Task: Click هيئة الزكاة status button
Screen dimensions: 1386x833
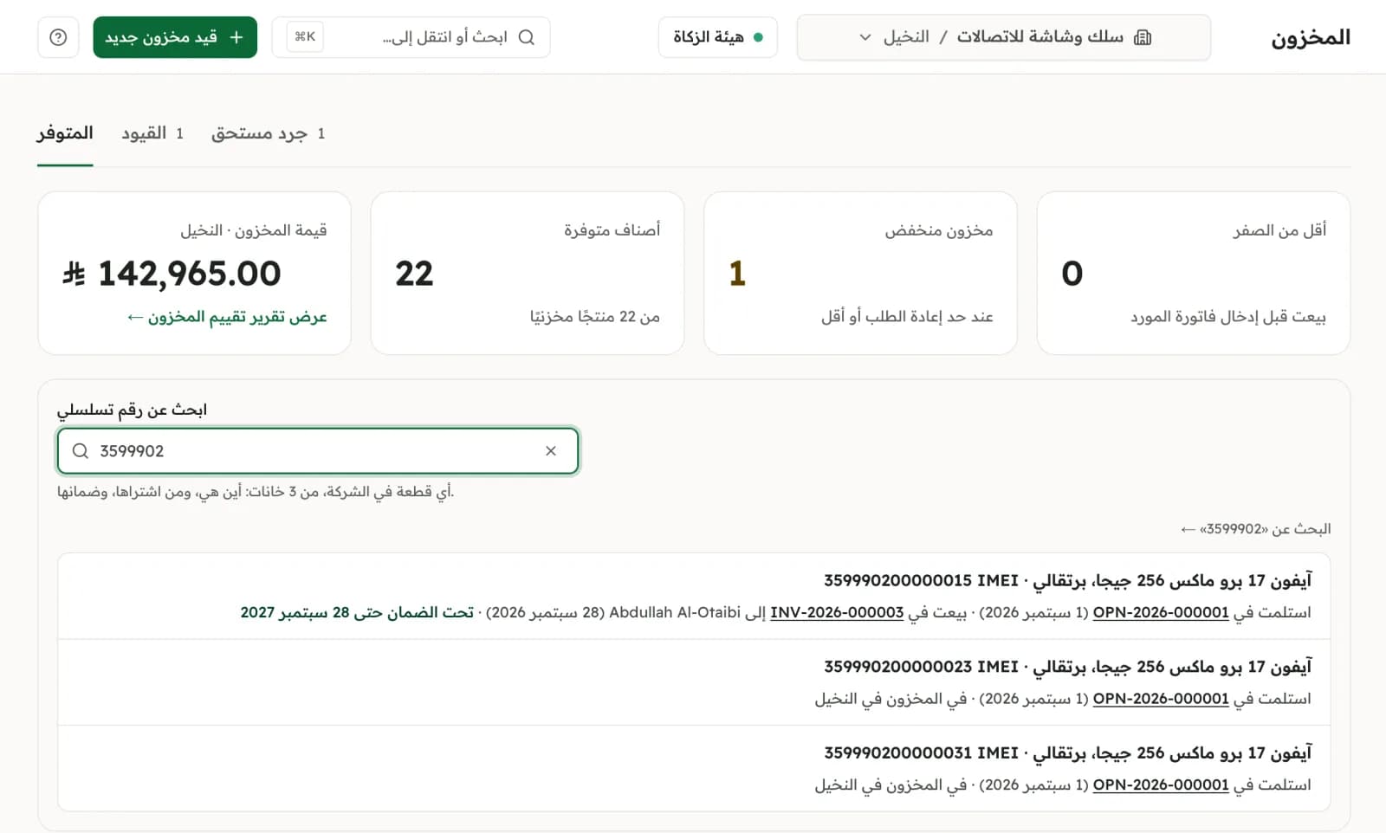Action: click(x=717, y=37)
